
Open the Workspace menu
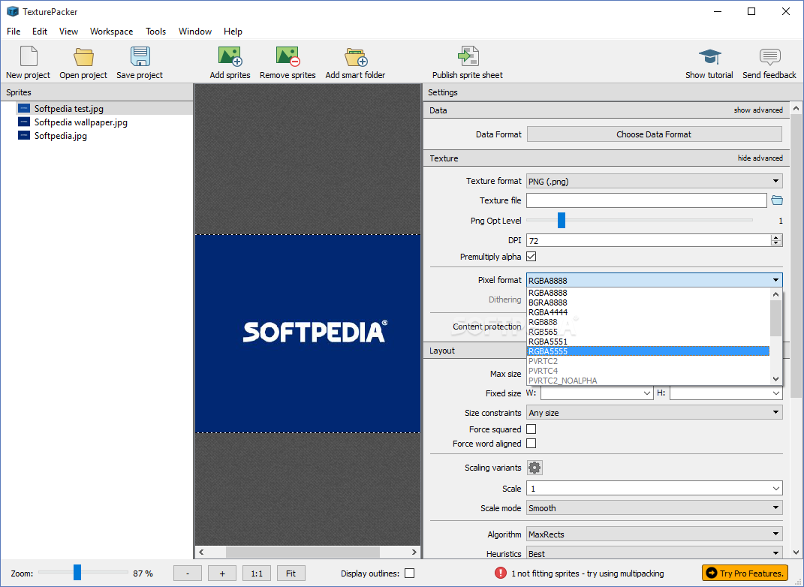[x=111, y=32]
